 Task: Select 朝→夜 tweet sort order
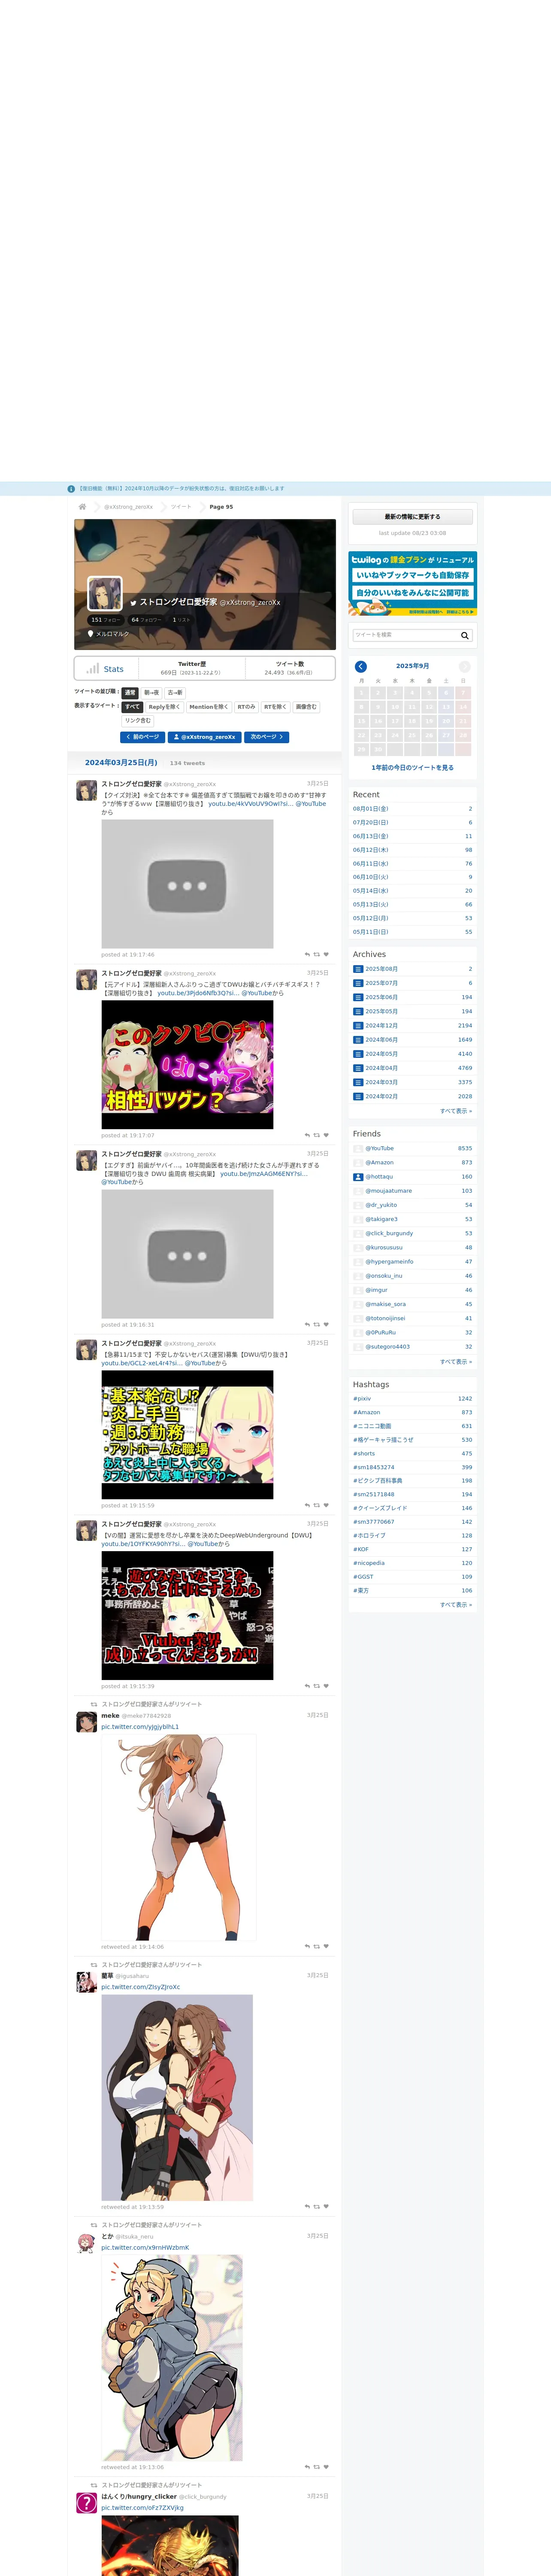151,692
